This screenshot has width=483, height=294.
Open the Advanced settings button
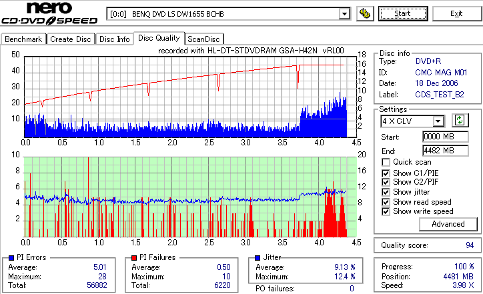[x=448, y=224]
